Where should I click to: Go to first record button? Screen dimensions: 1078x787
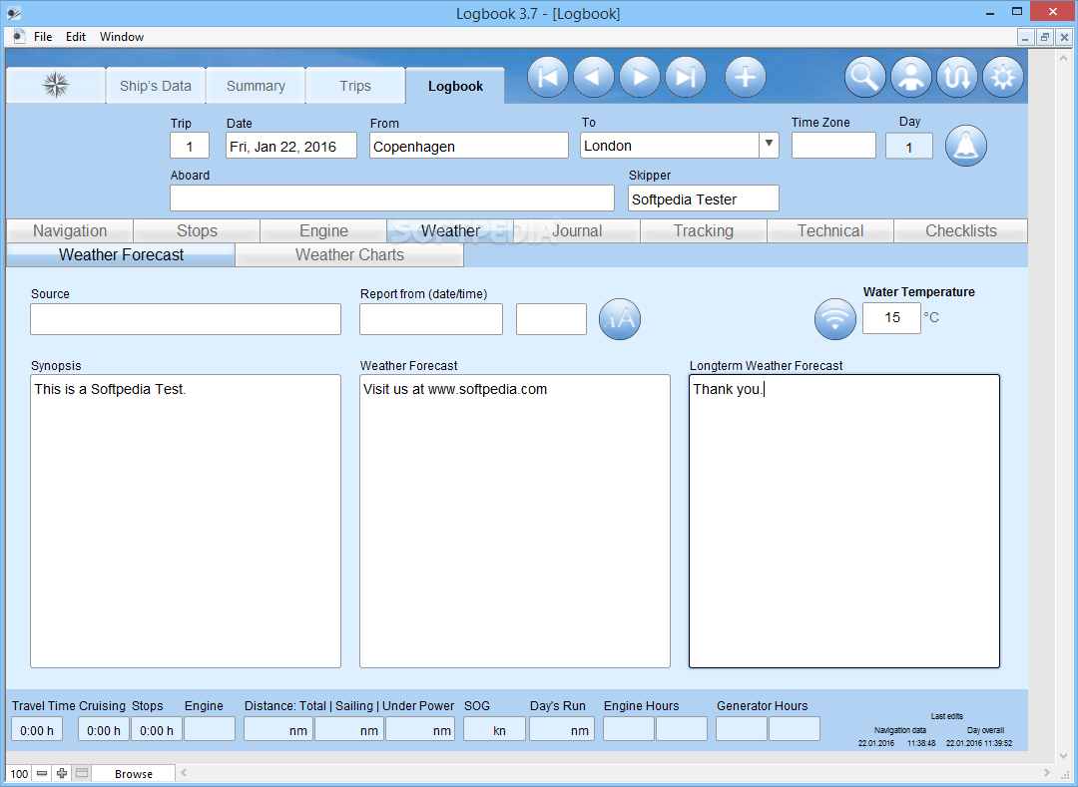548,77
